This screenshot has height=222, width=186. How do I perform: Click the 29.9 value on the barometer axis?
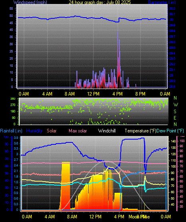172,25
